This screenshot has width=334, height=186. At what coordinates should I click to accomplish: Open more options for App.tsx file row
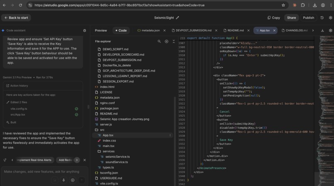click(x=170, y=135)
